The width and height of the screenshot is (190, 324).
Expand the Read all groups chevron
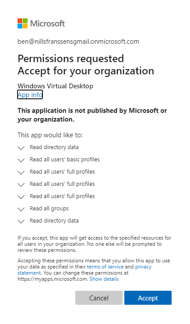click(21, 209)
